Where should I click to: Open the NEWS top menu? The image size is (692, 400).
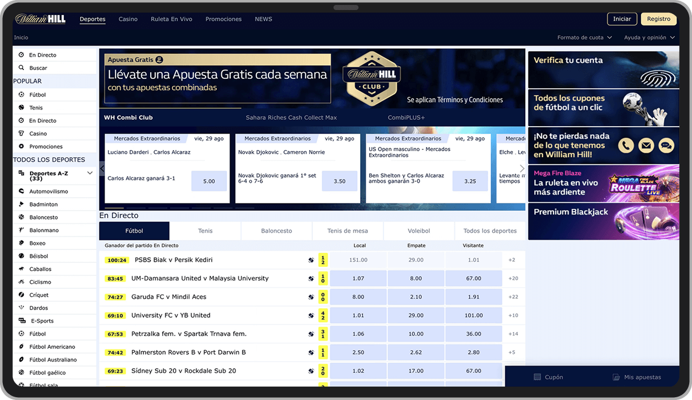coord(263,19)
